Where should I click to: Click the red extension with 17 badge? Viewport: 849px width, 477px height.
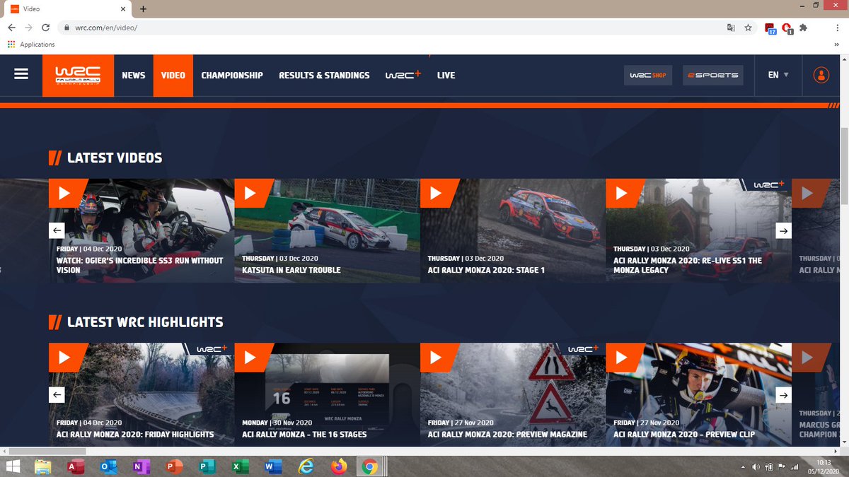click(770, 28)
